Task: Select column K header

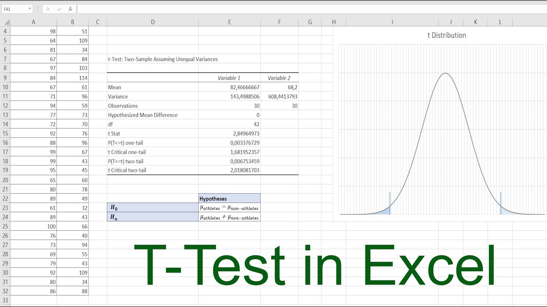Action: tap(476, 22)
